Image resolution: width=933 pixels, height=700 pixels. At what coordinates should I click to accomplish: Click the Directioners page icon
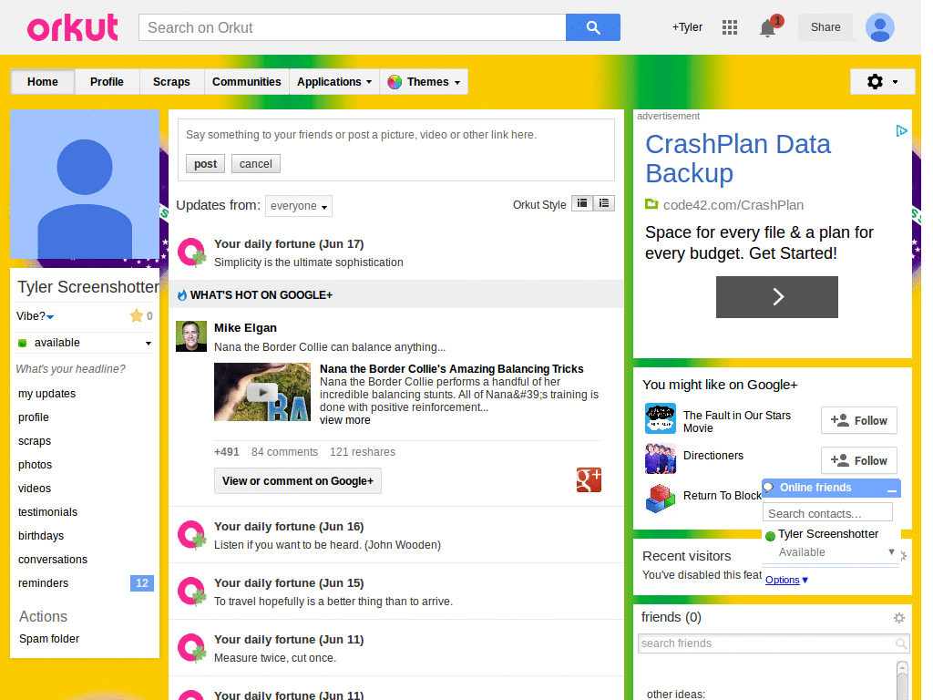(x=661, y=458)
